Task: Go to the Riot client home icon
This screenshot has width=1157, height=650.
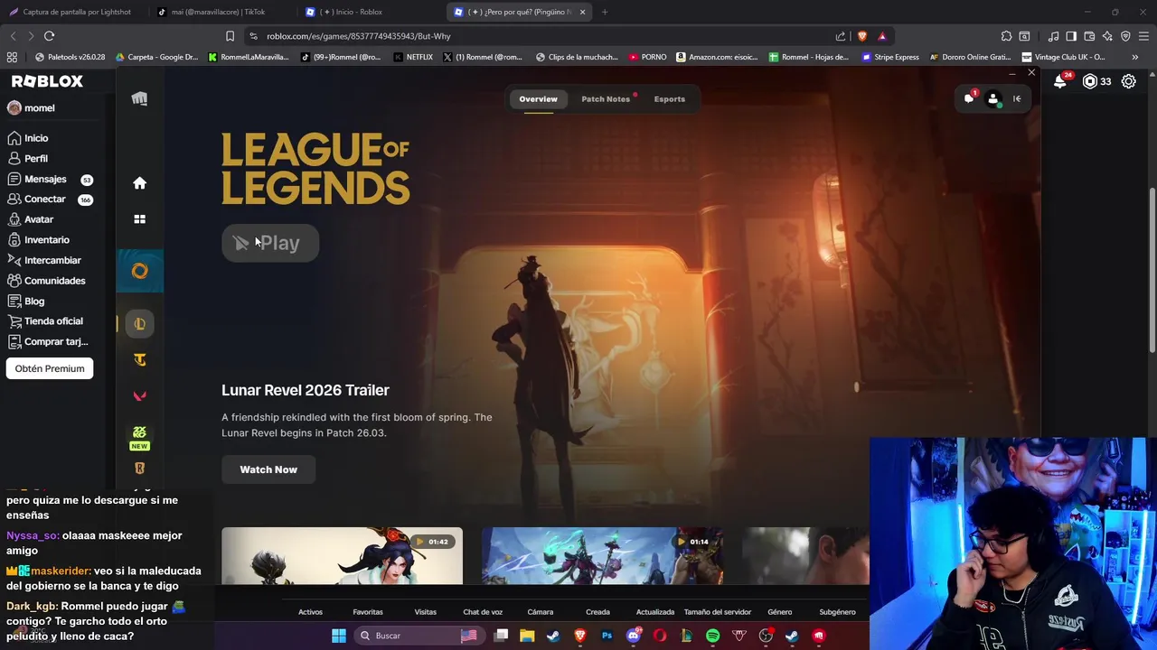Action: click(x=139, y=183)
